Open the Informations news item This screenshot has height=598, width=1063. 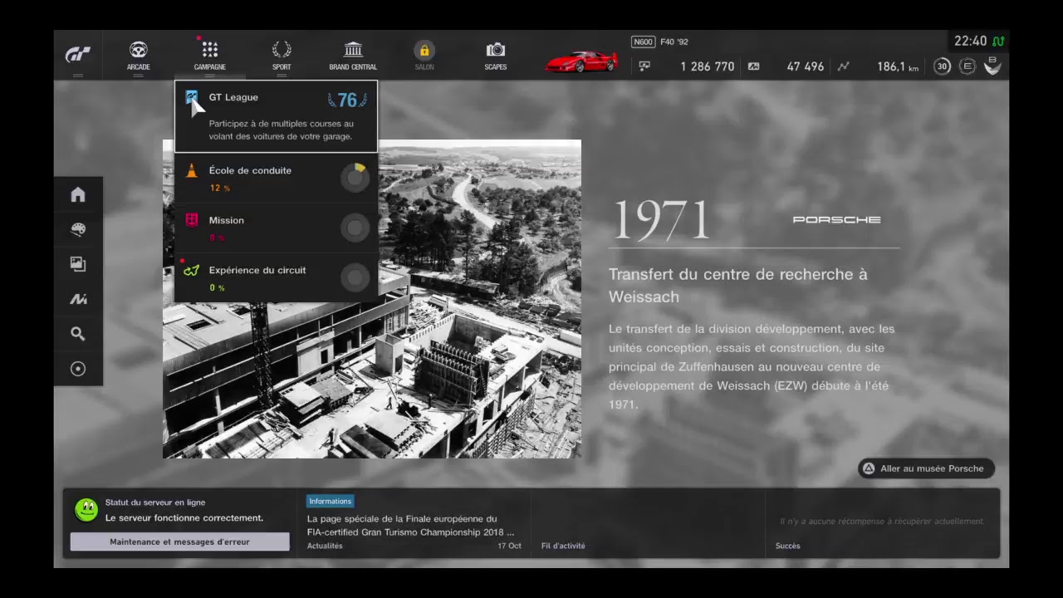pyautogui.click(x=413, y=523)
